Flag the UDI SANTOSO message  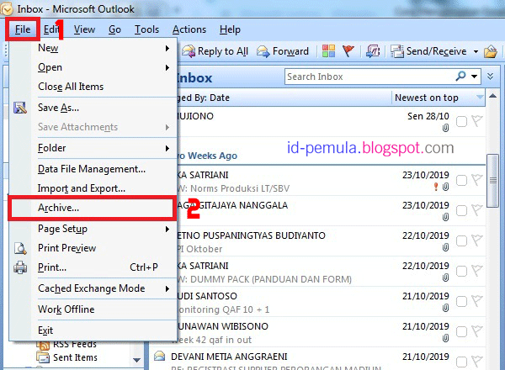[x=477, y=301]
